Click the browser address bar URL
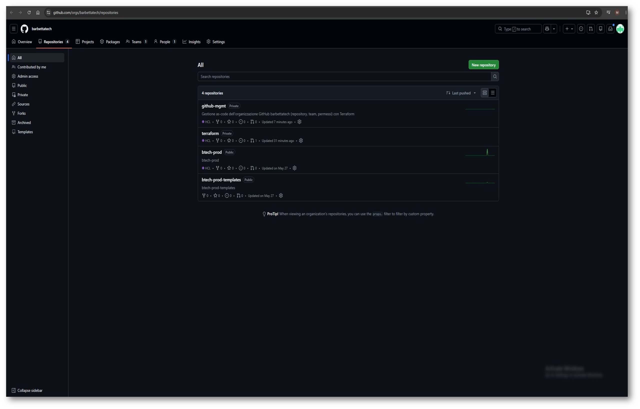Screen dimensions: 640x409 85,12
